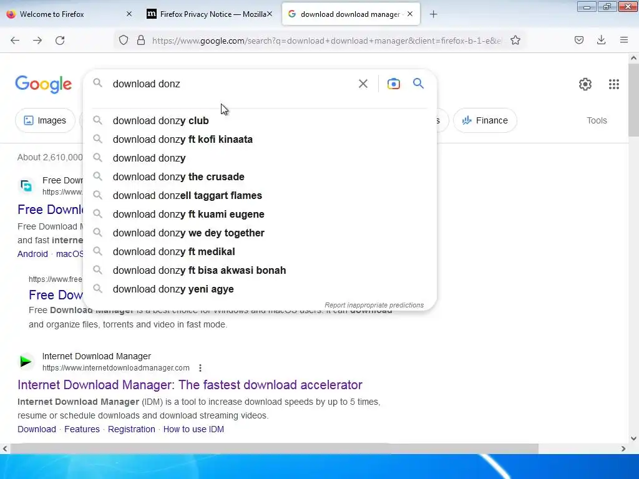The height and width of the screenshot is (479, 639).
Task: Choose suggestion download donzy the crusade
Action: 260,177
